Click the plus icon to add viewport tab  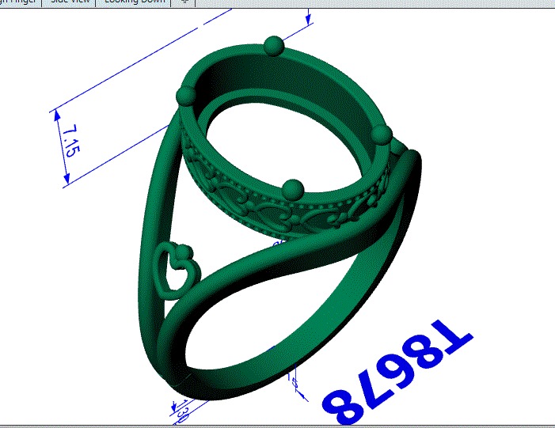tap(185, 2)
